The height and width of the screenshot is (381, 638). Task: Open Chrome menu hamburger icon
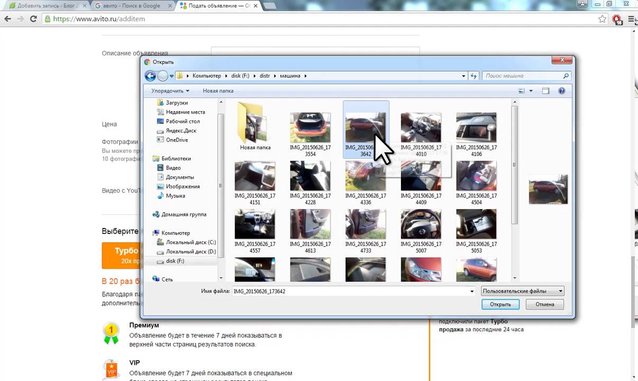pos(632,19)
